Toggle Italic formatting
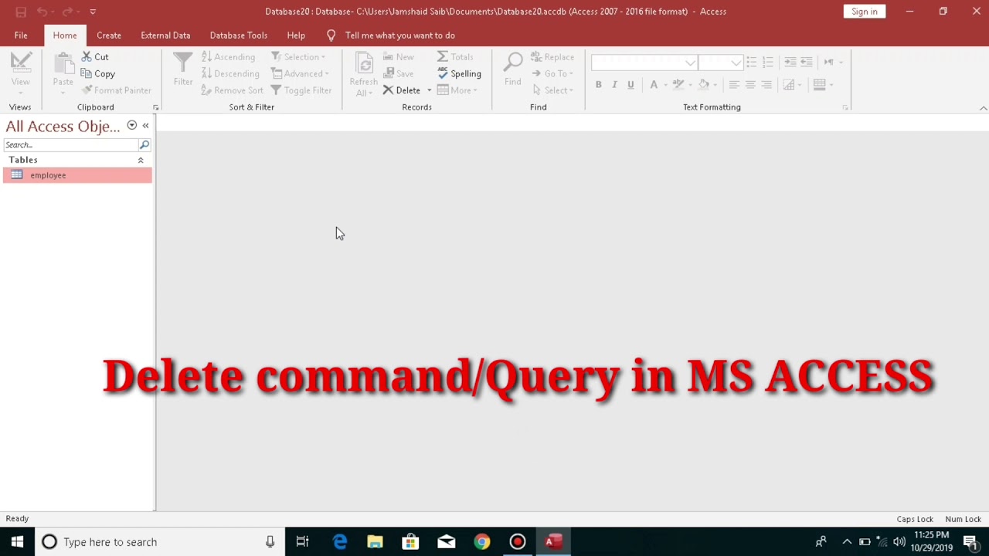This screenshot has width=989, height=556. point(614,85)
